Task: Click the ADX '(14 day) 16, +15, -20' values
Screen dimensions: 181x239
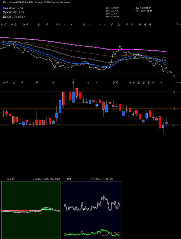Action: (x=102, y=179)
